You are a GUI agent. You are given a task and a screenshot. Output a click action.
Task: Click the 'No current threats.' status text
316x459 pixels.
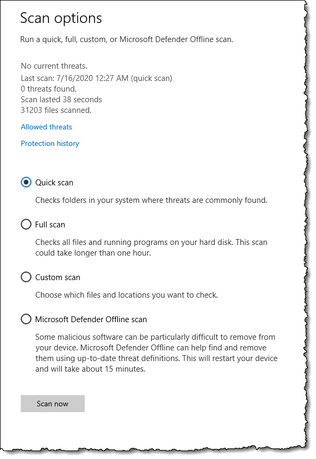coord(54,66)
